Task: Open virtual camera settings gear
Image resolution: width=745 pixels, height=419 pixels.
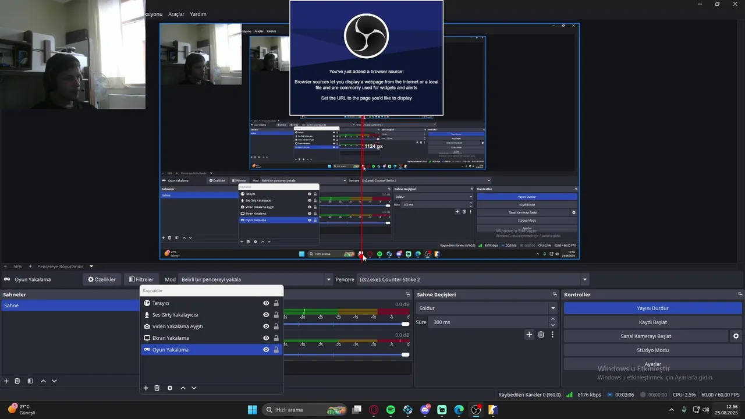Action: point(736,336)
